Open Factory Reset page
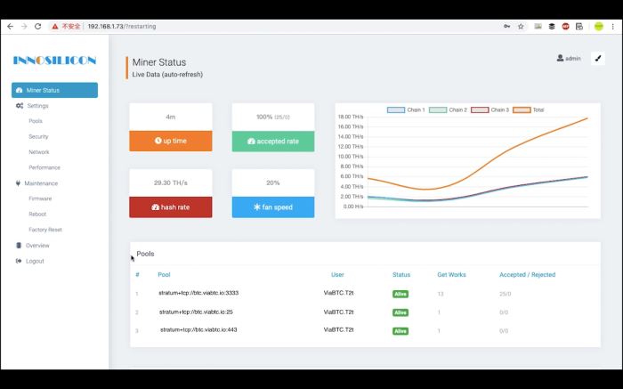The height and width of the screenshot is (389, 623). pyautogui.click(x=45, y=230)
